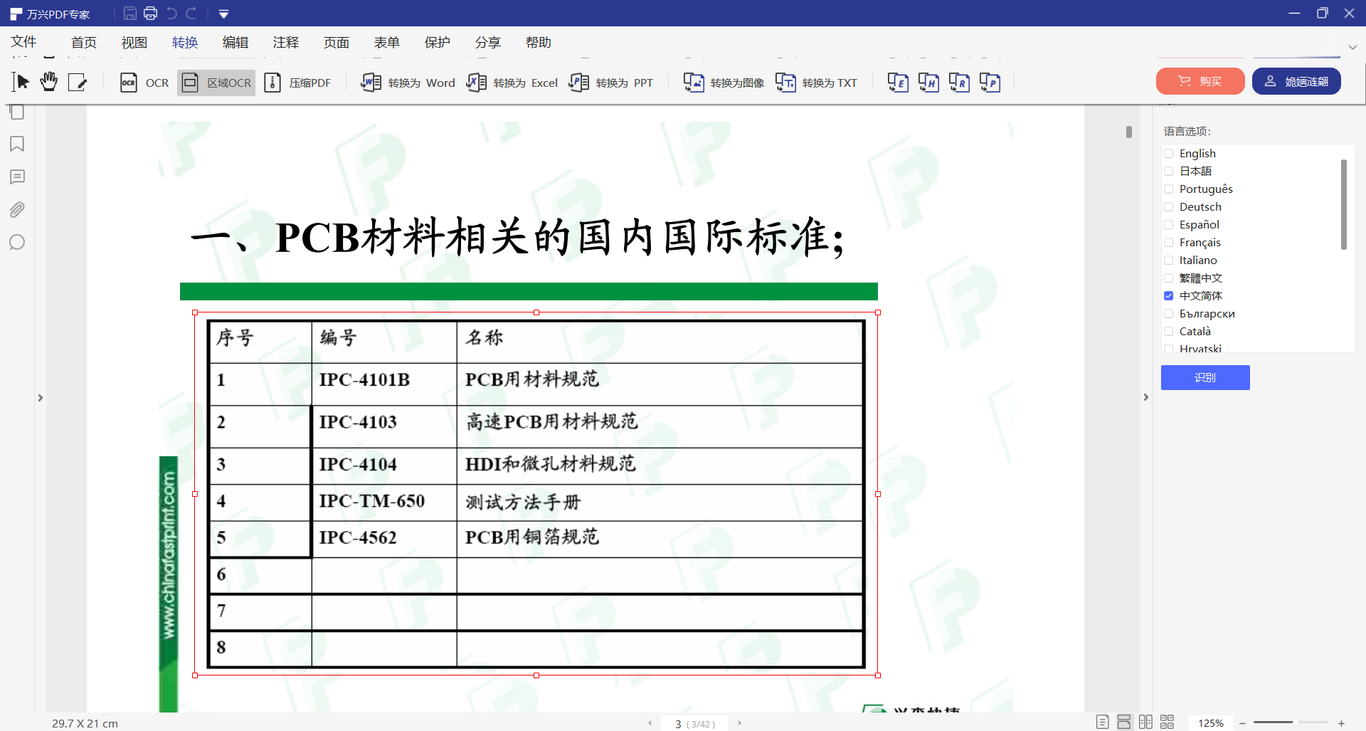Uncheck the 中文简体 language option
1366x731 pixels.
coord(1168,296)
